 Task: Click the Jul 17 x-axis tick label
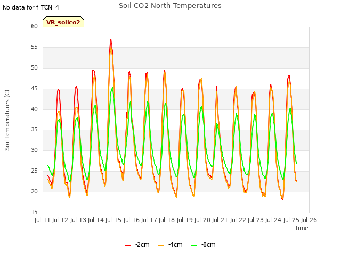pyautogui.click(x=149, y=220)
